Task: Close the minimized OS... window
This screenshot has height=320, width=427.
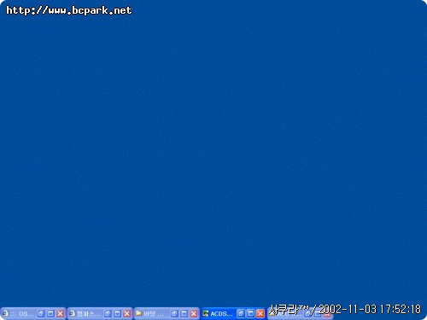Action: point(61,313)
